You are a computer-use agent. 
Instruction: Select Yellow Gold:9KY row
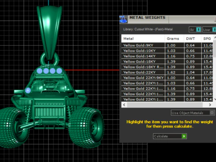click(167, 45)
